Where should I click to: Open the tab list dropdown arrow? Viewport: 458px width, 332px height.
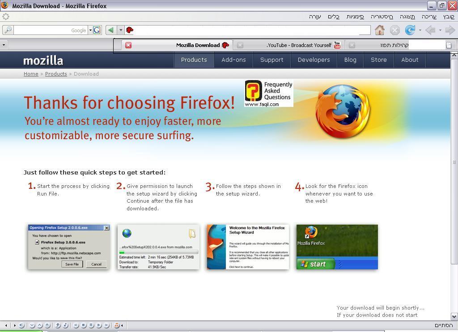click(x=4, y=45)
